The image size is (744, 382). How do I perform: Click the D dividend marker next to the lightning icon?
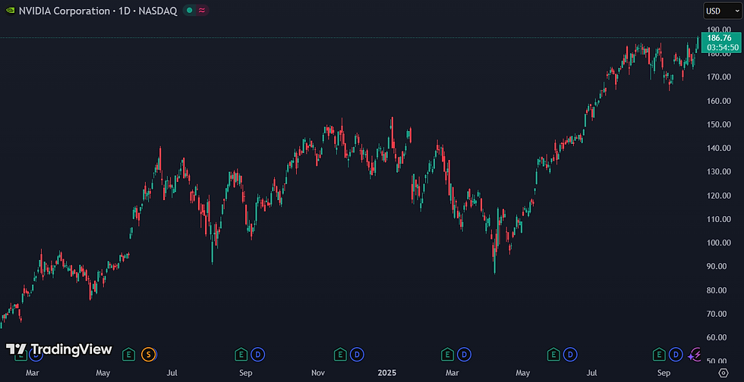tap(676, 353)
